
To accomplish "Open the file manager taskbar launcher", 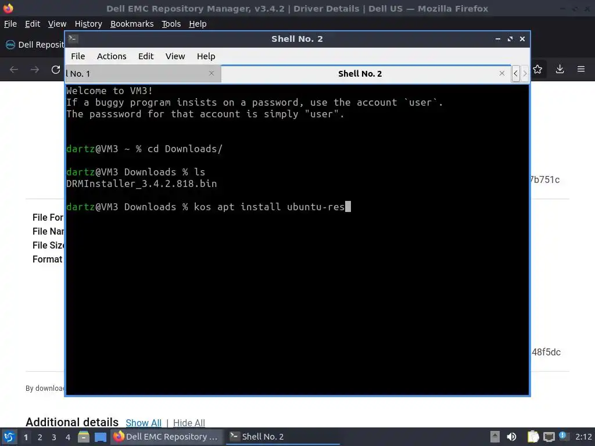I will pyautogui.click(x=84, y=437).
